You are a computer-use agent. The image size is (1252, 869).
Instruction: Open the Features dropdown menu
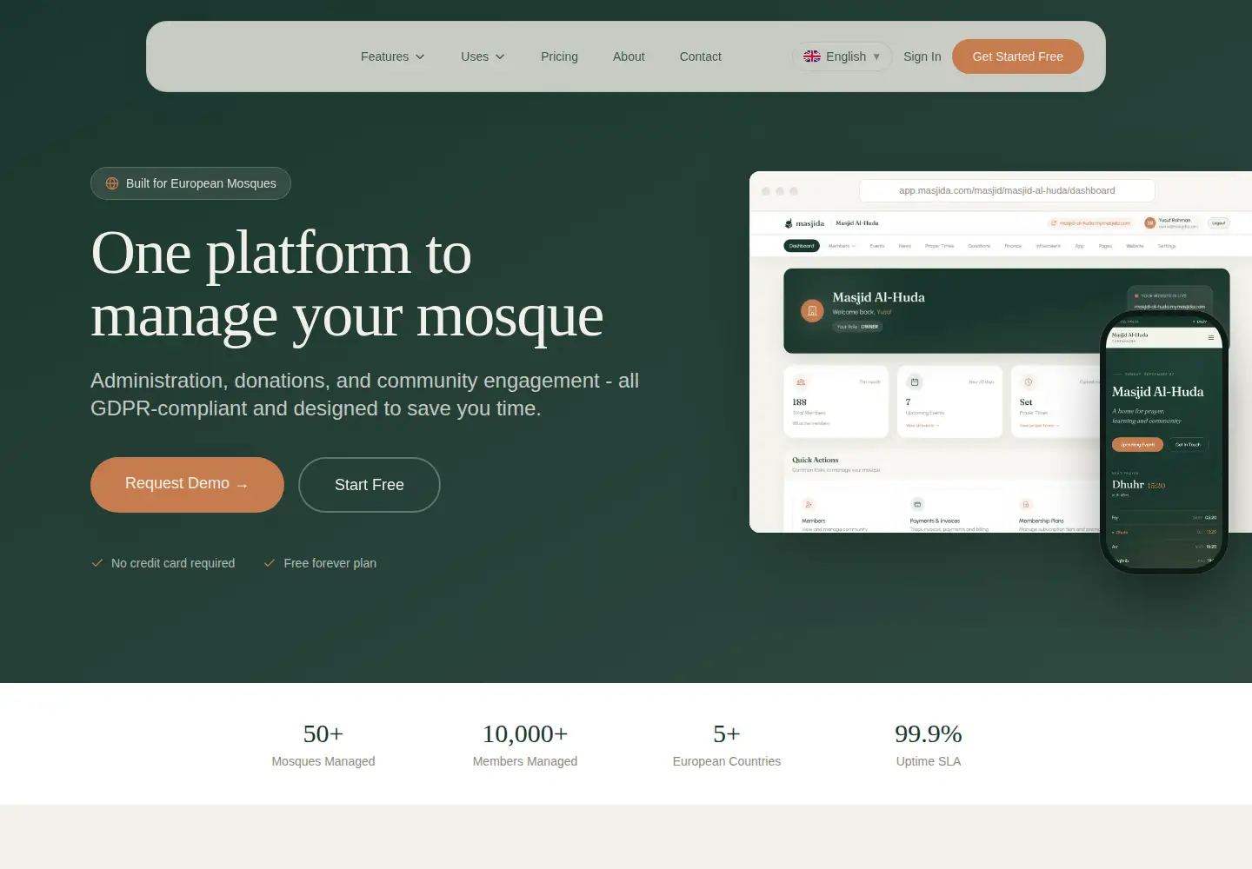[x=393, y=56]
